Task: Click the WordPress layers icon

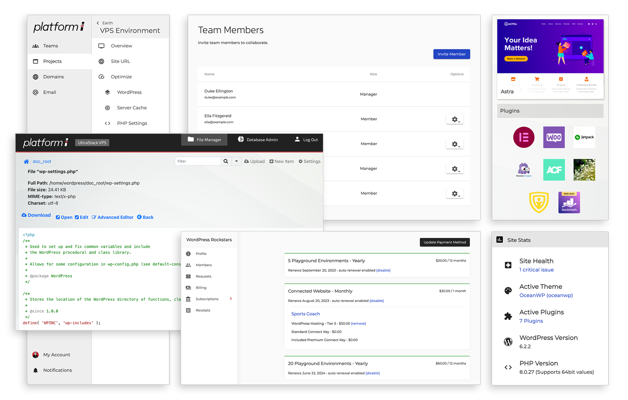Action: click(108, 92)
